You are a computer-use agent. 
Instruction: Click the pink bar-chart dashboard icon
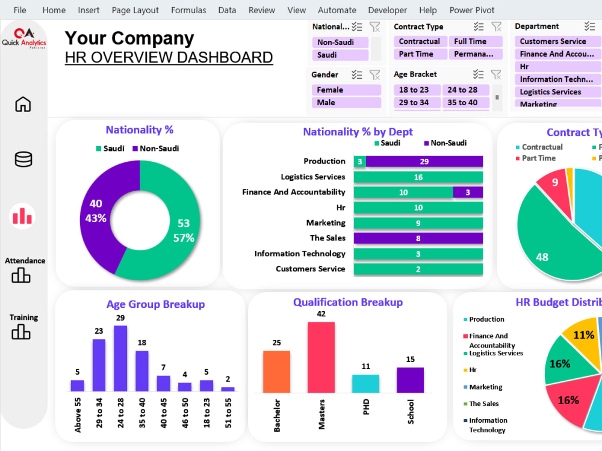click(22, 216)
